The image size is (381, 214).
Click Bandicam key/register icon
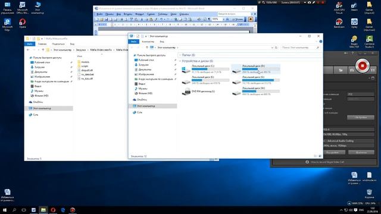click(x=346, y=53)
